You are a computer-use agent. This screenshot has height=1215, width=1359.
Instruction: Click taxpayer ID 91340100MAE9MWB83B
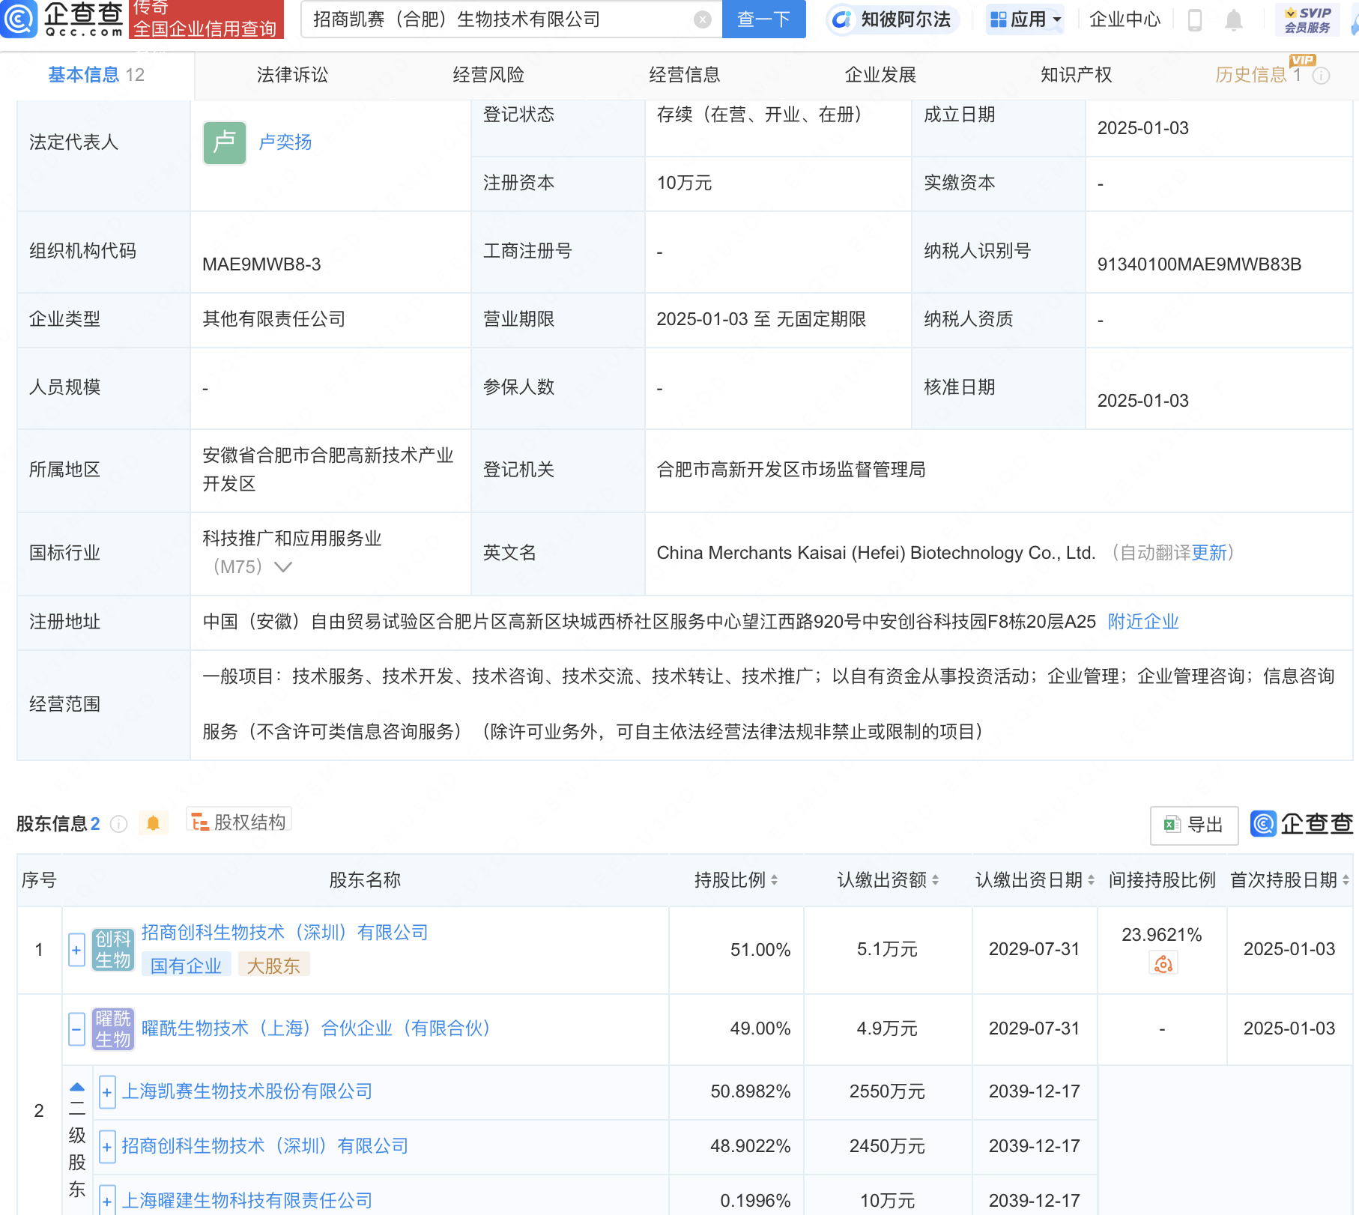coord(1199,264)
